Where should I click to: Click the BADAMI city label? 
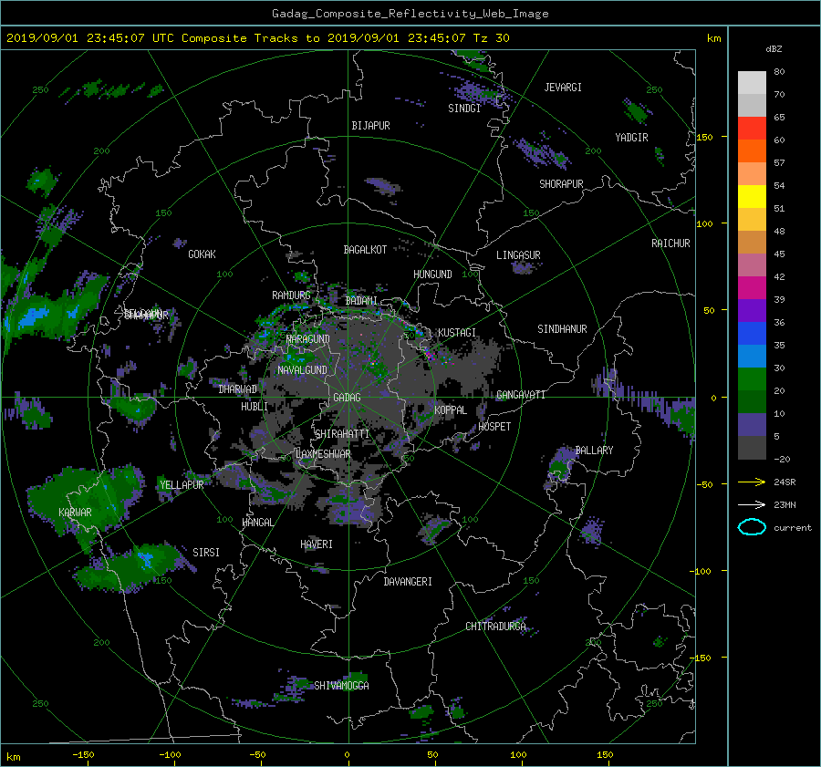(x=361, y=301)
